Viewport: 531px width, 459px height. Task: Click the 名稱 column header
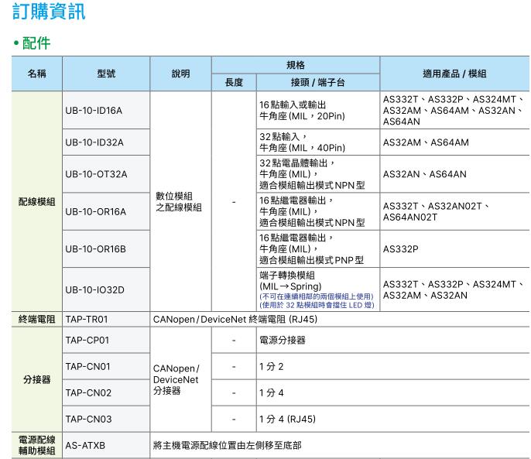point(36,74)
